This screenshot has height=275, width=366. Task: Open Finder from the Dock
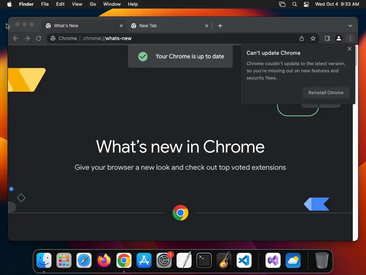[x=44, y=260]
